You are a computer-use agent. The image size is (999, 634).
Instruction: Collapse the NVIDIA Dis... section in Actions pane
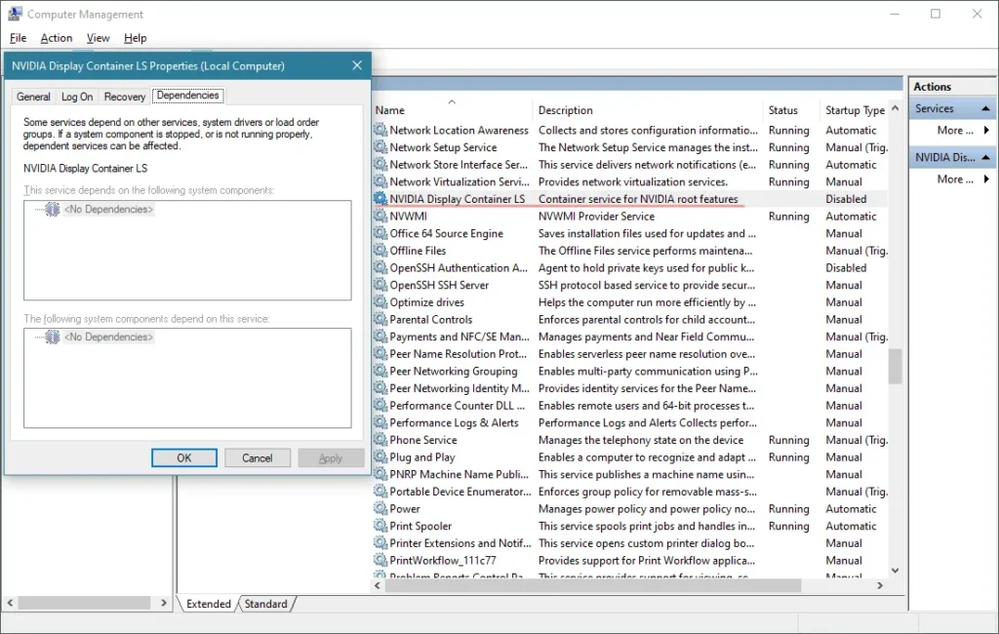(985, 157)
